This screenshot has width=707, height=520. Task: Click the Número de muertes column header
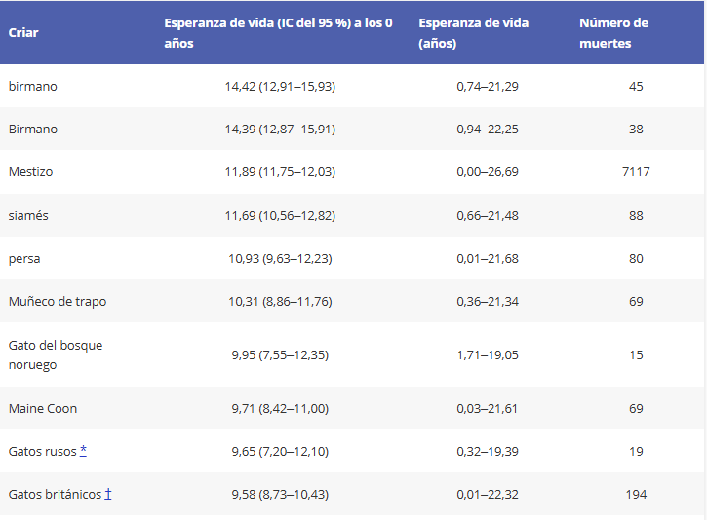pyautogui.click(x=613, y=33)
